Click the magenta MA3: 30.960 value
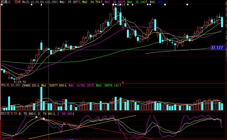This screenshot has height=140, width=227. pyautogui.click(x=114, y=2)
